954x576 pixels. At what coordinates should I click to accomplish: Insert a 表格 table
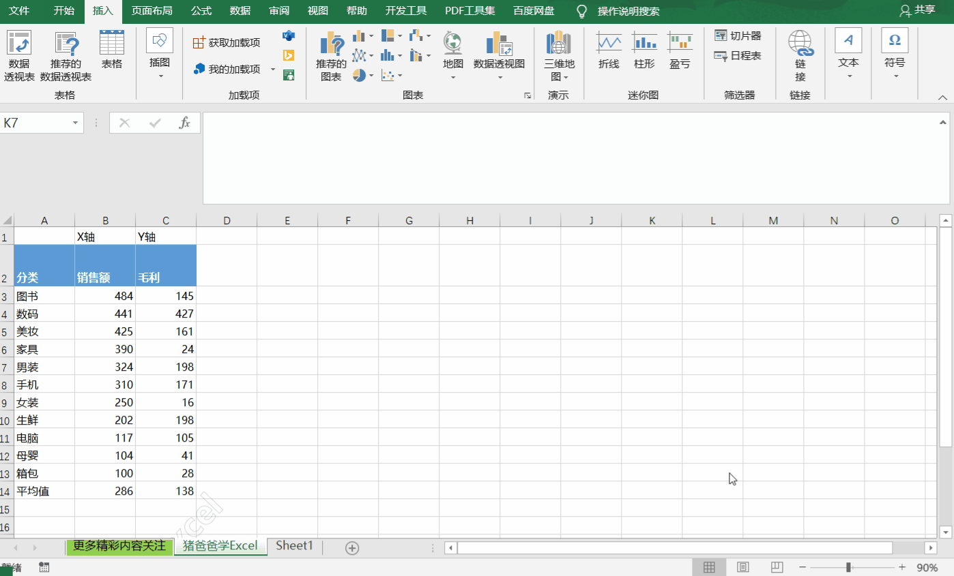(112, 49)
